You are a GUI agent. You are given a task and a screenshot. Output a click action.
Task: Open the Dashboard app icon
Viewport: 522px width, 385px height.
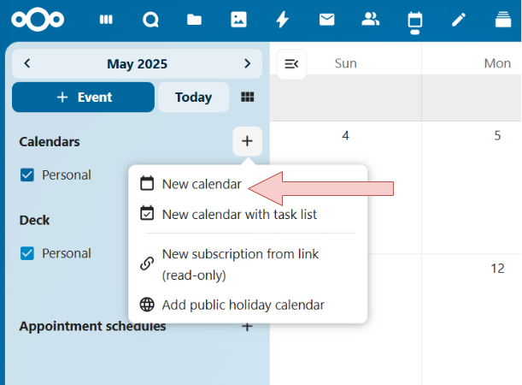[x=106, y=20]
